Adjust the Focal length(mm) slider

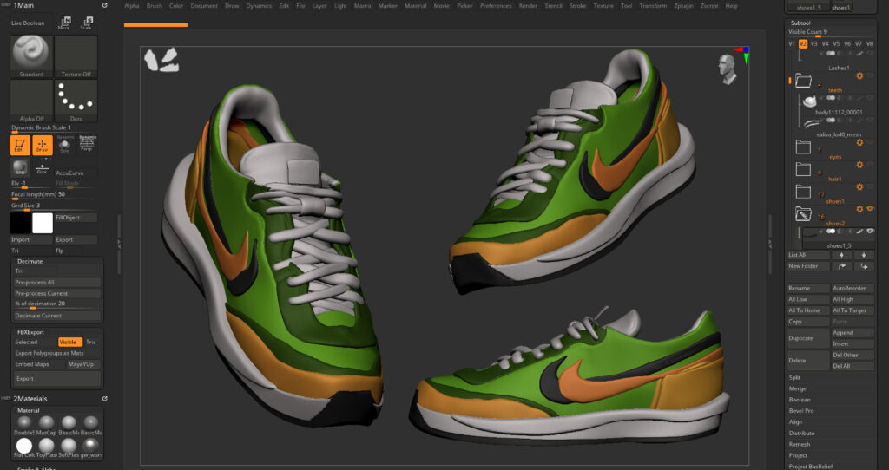pyautogui.click(x=54, y=195)
